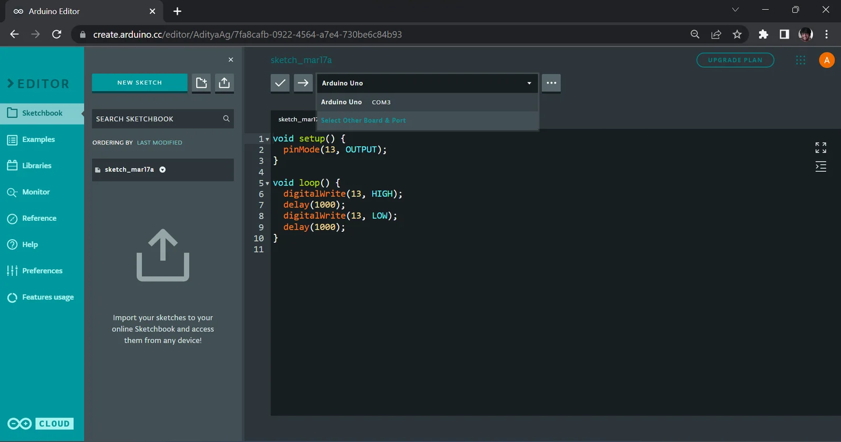The width and height of the screenshot is (841, 442).
Task: Click the browser forward arrow
Action: [36, 34]
